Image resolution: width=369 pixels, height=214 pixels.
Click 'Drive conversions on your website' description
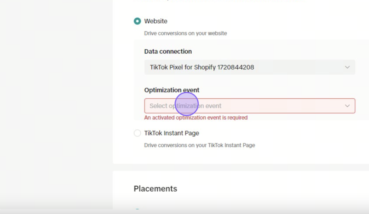click(x=186, y=34)
